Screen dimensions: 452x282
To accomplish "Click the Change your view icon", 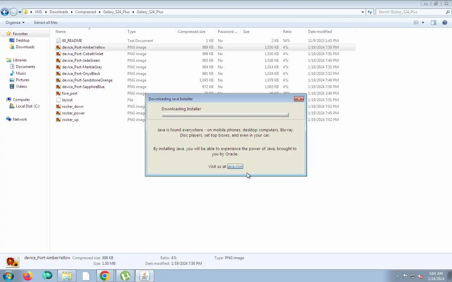I will [x=416, y=23].
